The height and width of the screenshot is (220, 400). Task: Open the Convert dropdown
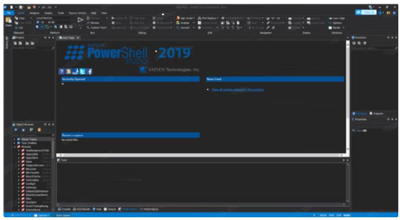(x=186, y=28)
